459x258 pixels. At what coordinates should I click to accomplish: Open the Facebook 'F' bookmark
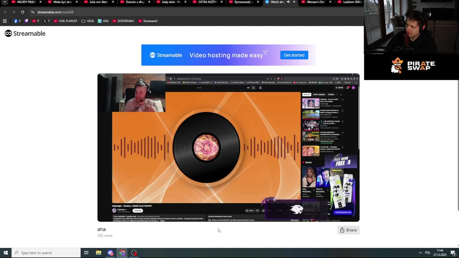[x=17, y=21]
